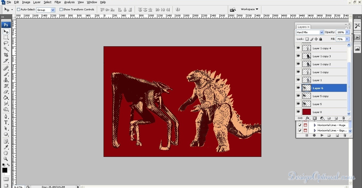The image size is (362, 188).
Task: Select the Pen tool
Action: pos(6,116)
